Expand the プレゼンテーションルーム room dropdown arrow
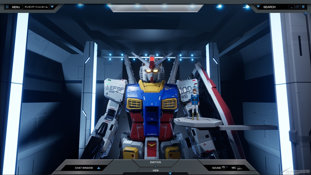 point(52,7)
